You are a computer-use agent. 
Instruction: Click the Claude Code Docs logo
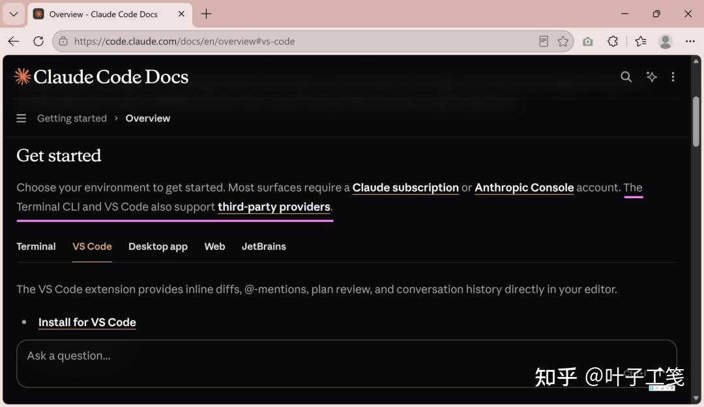pos(102,77)
